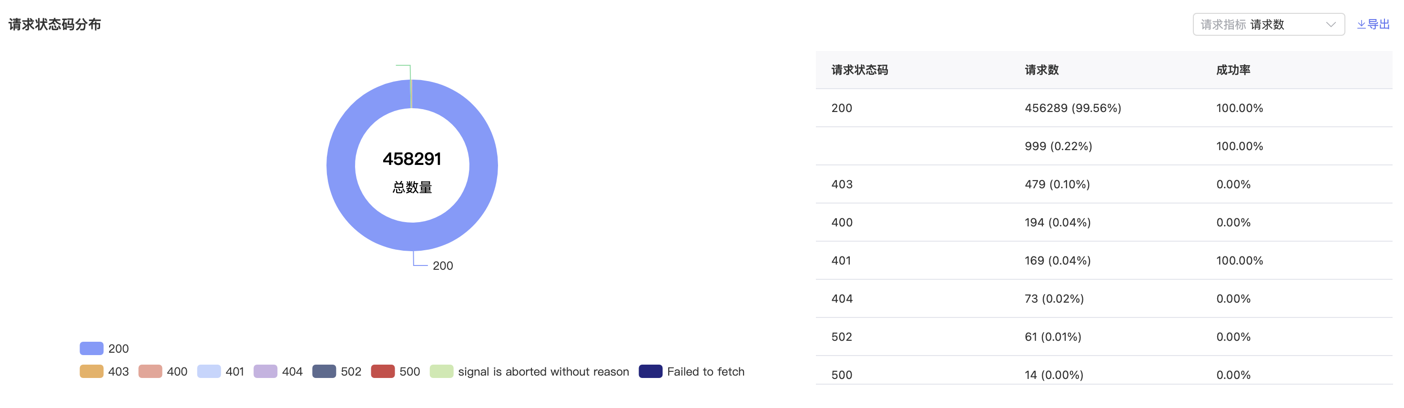1404x408 pixels.
Task: Click the export download icon
Action: pyautogui.click(x=1361, y=24)
